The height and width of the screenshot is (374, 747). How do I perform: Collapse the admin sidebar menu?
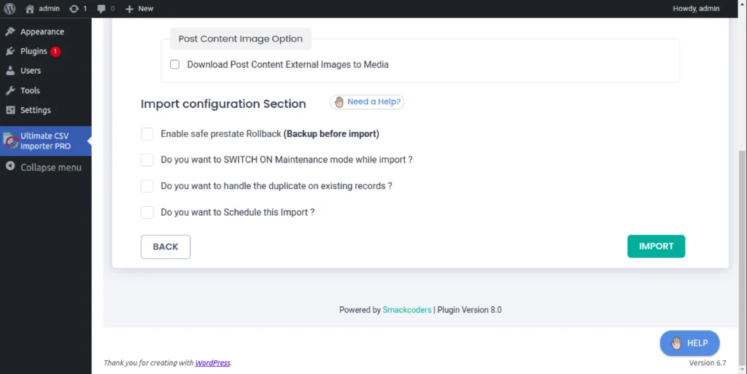[x=44, y=167]
